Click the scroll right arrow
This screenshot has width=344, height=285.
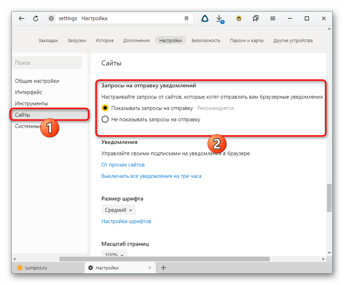pyautogui.click(x=323, y=259)
